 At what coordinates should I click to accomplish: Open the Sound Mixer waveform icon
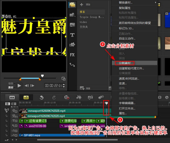[80, 97]
